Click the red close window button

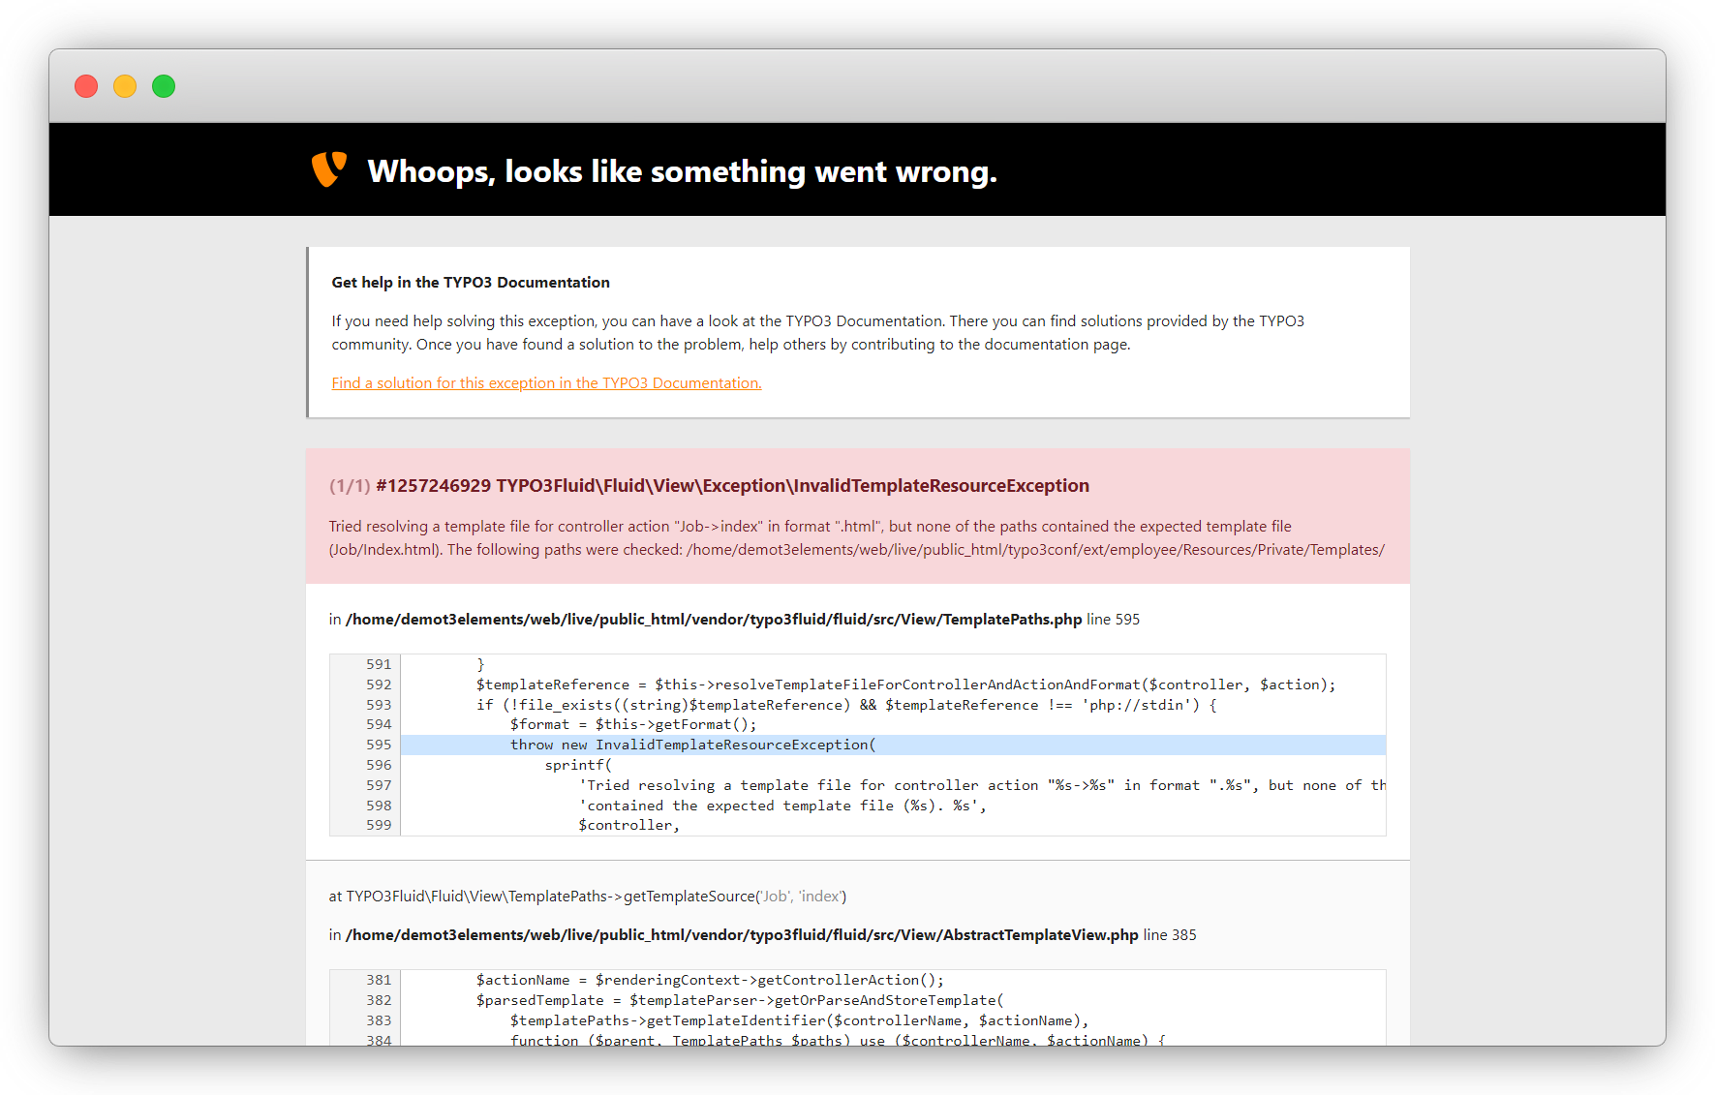(x=86, y=86)
